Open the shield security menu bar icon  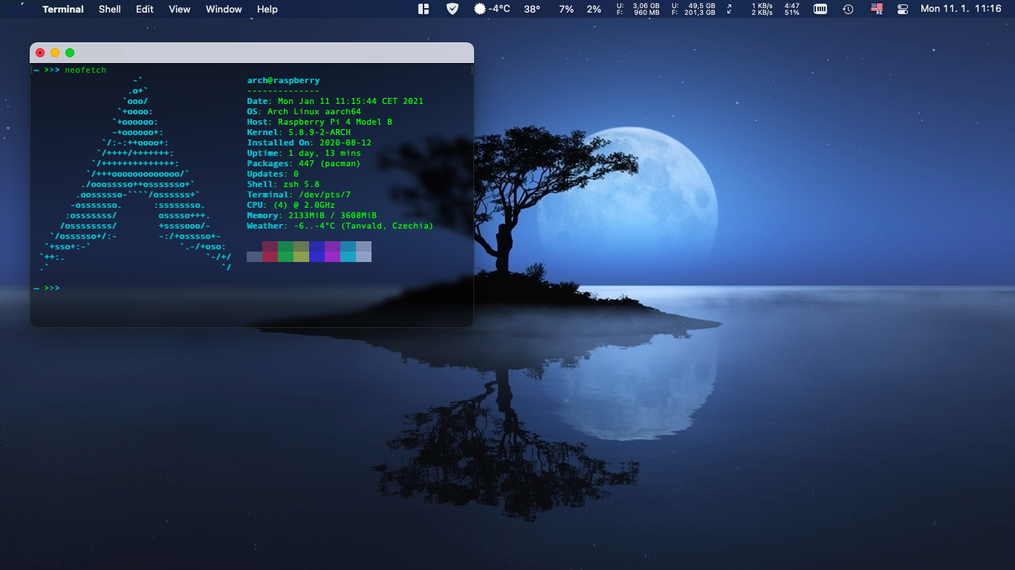point(452,9)
